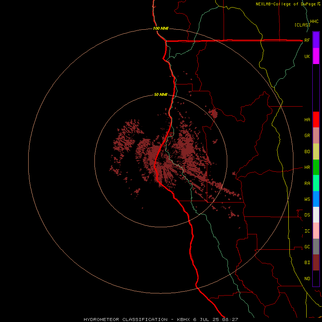This screenshot has width=322, height=322.
Task: Click the GC gray legend swatch
Action: [x=316, y=247]
